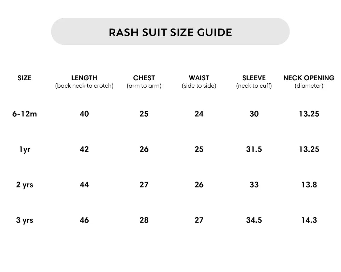
Task: Click the neck opening value 13.8
Action: pyautogui.click(x=309, y=185)
